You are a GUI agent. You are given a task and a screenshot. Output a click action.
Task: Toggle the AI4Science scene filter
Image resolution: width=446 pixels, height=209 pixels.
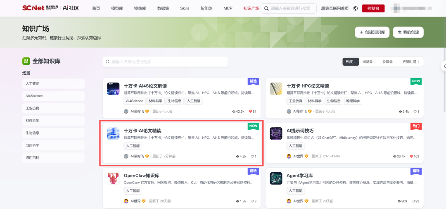[x=53, y=96]
